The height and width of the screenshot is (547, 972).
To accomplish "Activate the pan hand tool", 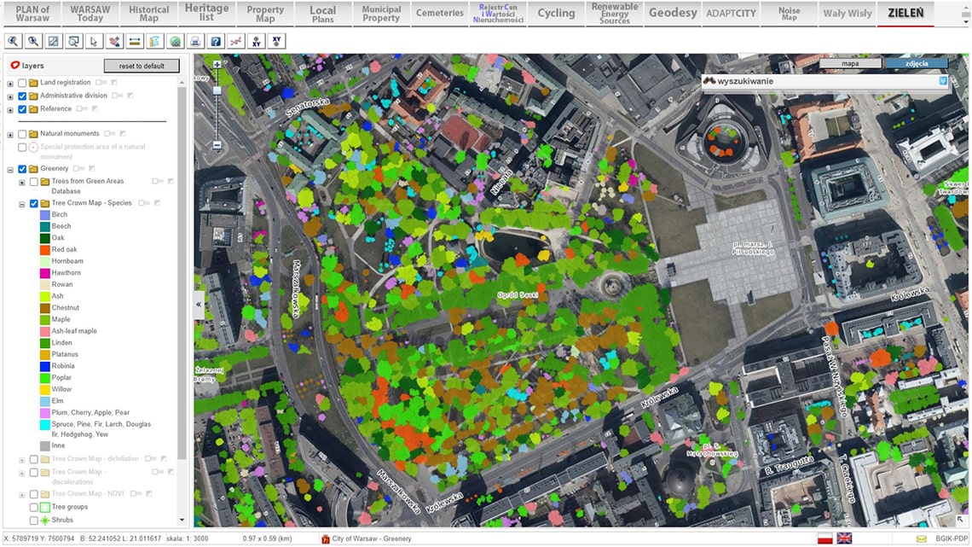I will 114,42.
